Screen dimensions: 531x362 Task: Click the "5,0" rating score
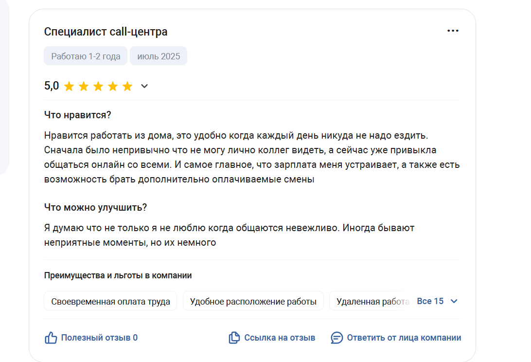[x=52, y=86]
